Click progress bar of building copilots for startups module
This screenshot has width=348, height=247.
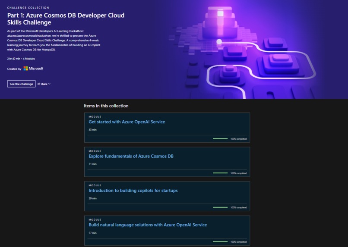coord(220,207)
